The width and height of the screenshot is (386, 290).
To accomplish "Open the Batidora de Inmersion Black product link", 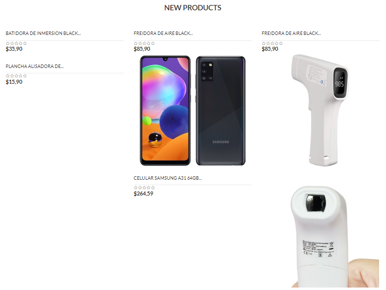I will tap(43, 33).
